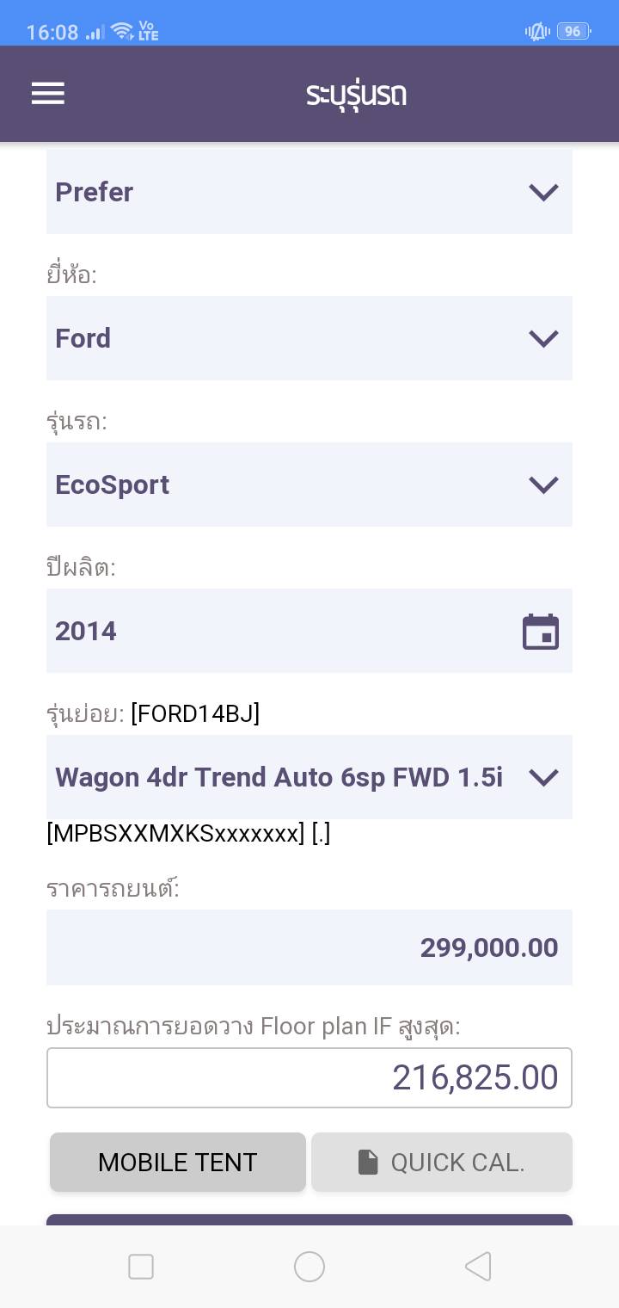
Task: Open the hamburger navigation menu
Action: tap(48, 94)
